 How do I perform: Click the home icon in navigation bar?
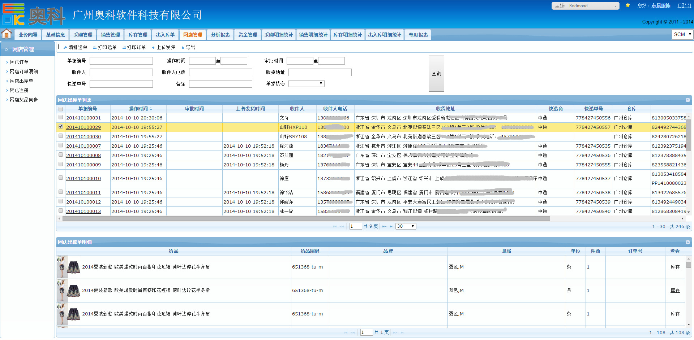tap(7, 34)
